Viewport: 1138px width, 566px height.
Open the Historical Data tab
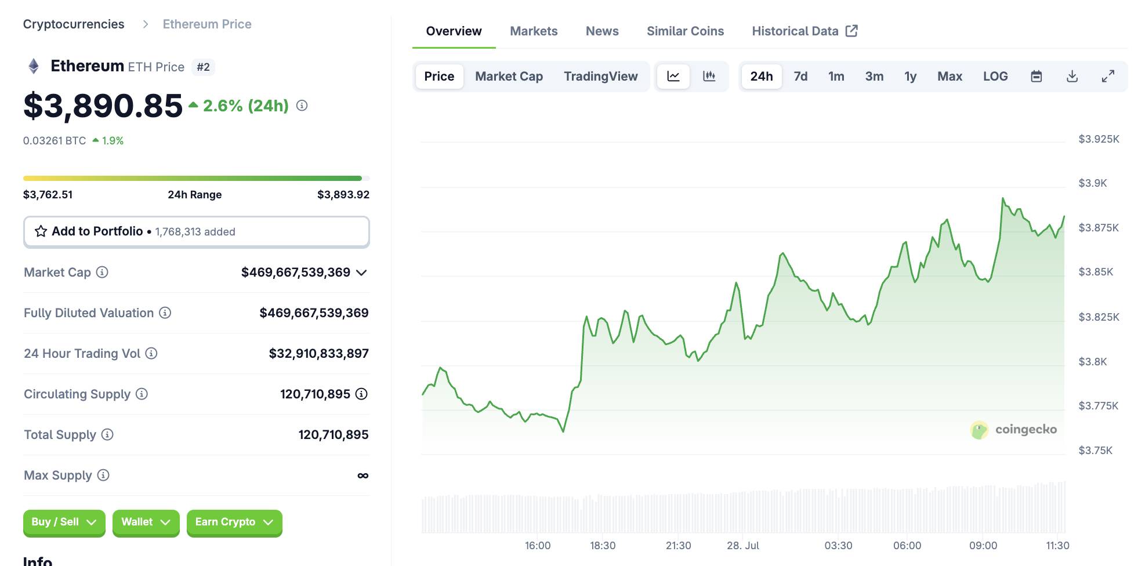coord(804,31)
